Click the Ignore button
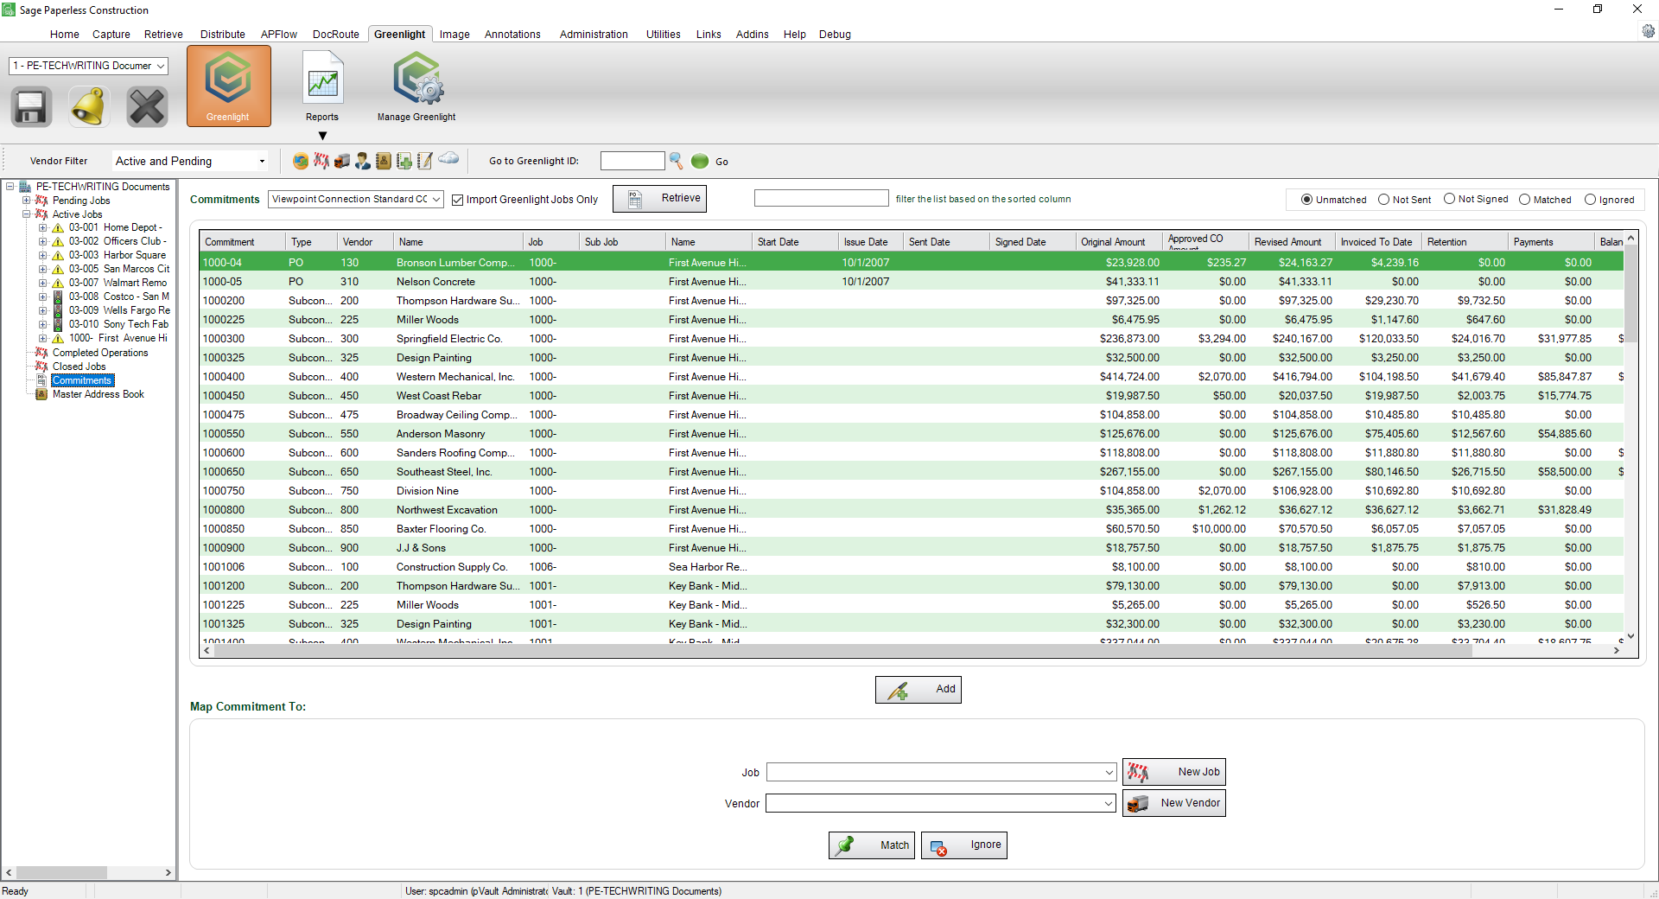 [964, 845]
